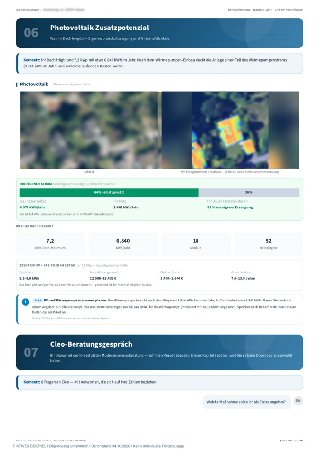
Task: Click the section number 07
Action: pos(31,353)
